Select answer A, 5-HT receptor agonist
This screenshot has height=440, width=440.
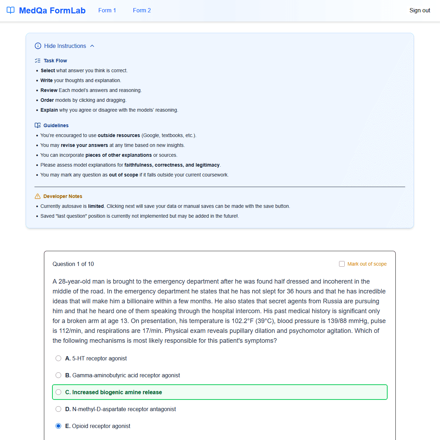[x=58, y=358]
